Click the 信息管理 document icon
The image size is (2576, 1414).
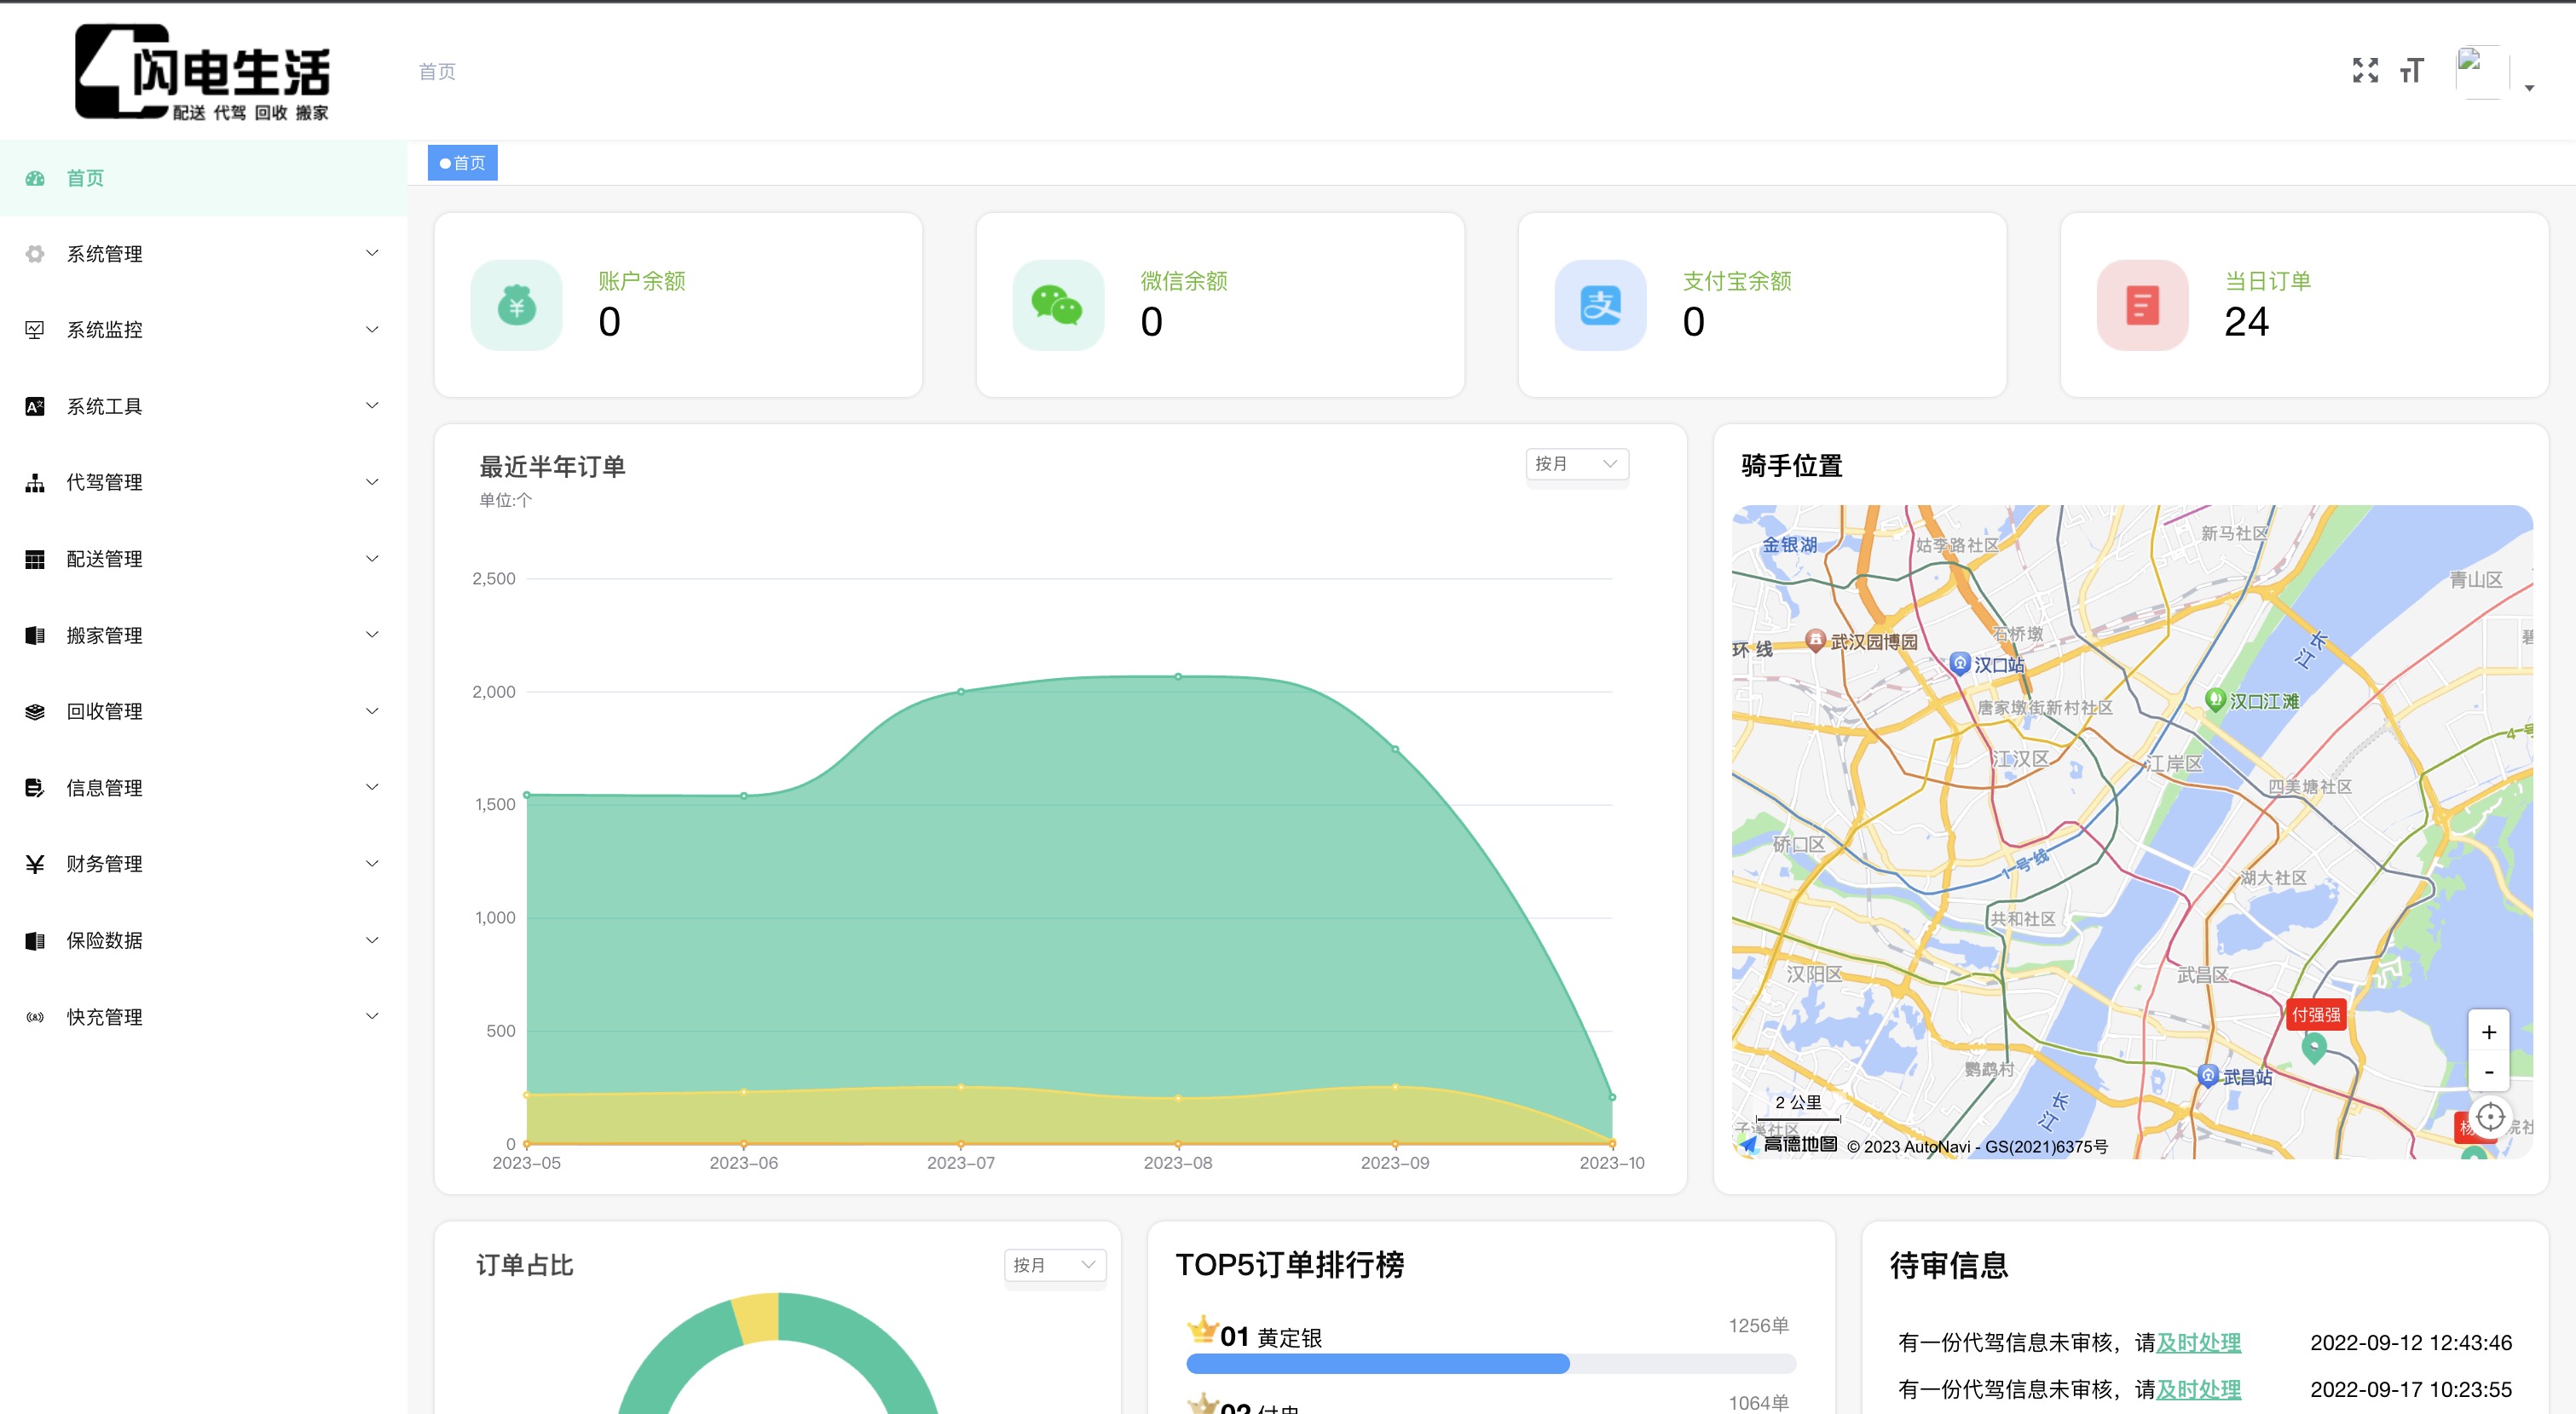coord(35,789)
